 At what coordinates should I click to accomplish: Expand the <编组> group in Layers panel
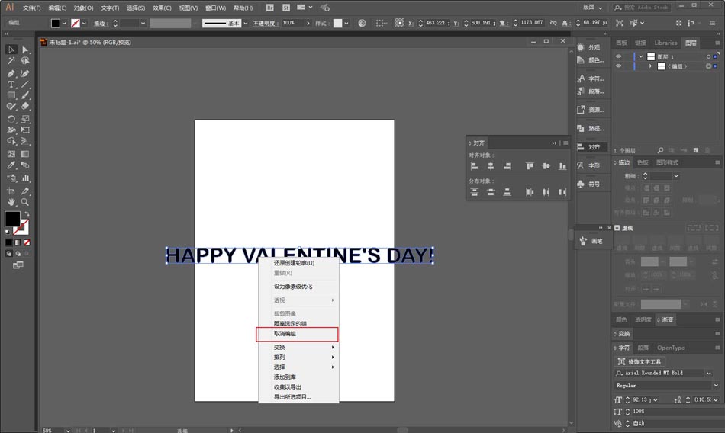(x=650, y=66)
